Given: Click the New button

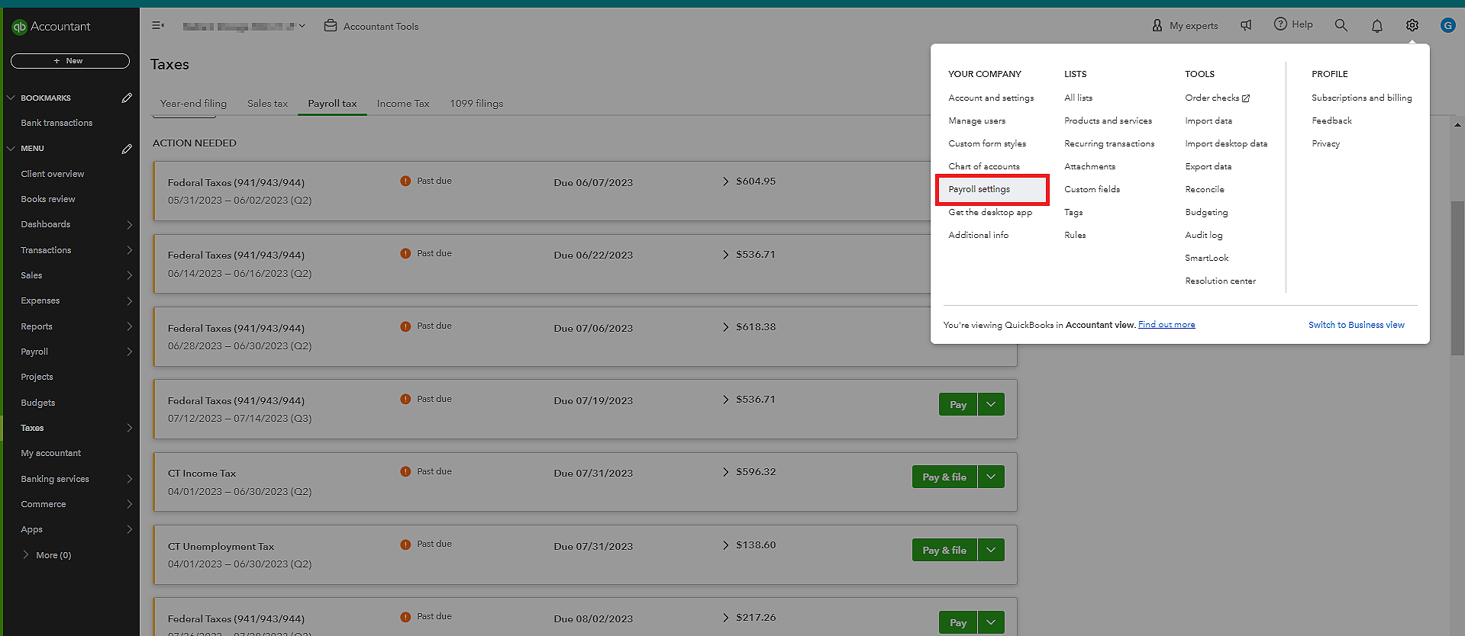Looking at the screenshot, I should pos(70,61).
